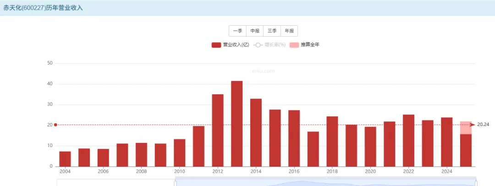Click the 2004 revenue bar

tap(65, 159)
